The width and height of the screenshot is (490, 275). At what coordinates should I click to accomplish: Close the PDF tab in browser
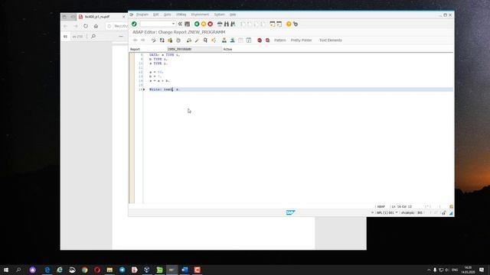pyautogui.click(x=124, y=17)
